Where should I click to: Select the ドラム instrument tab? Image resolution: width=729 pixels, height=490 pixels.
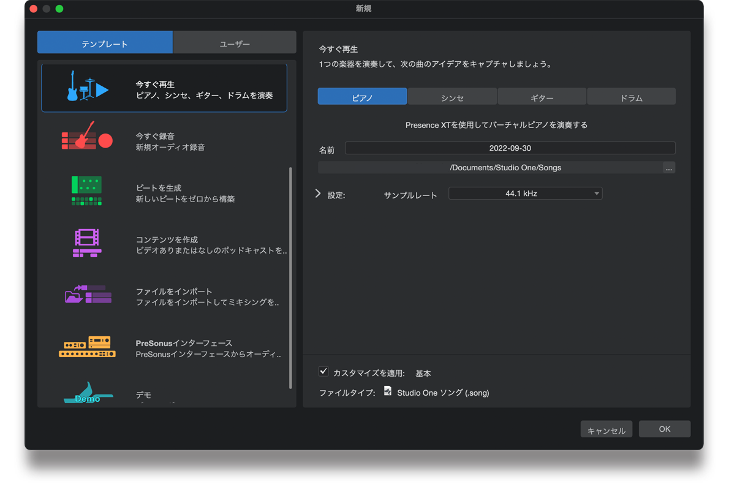(x=631, y=97)
